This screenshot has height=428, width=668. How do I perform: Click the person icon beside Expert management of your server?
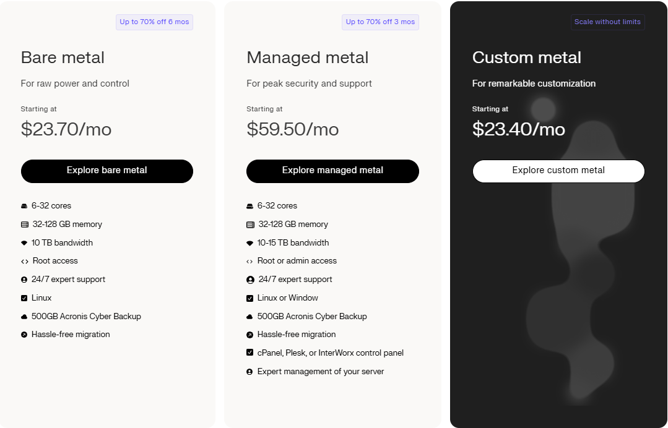pos(250,372)
